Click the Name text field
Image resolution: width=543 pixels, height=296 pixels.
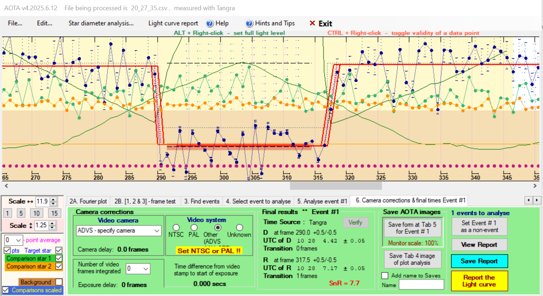tap(421, 285)
